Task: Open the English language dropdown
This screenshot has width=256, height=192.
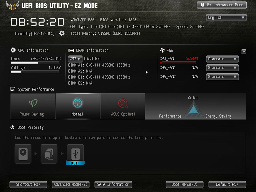Action: (226, 17)
